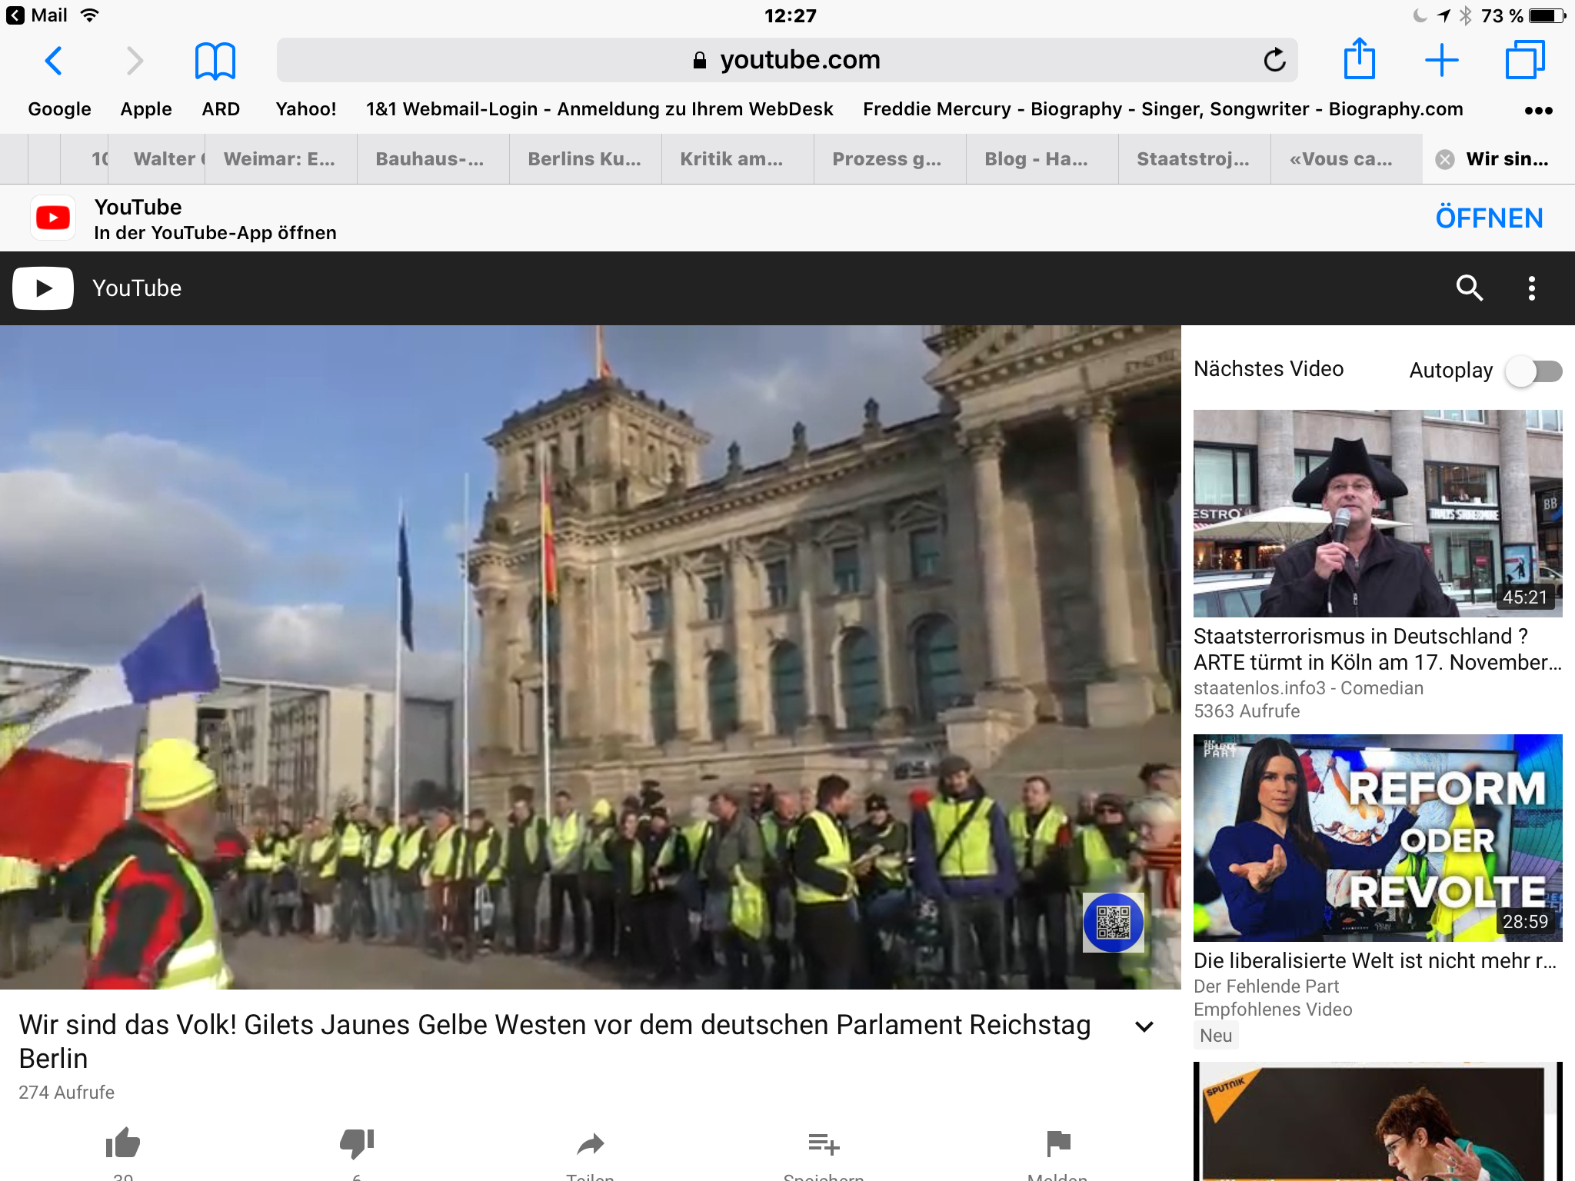This screenshot has height=1181, width=1575.
Task: Like the video with thumbs up
Action: pyautogui.click(x=123, y=1143)
